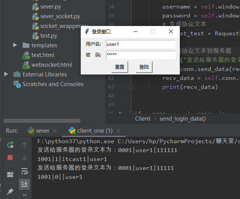Click the feather icon in login title bar
Viewport: 240px width, 199px height.
coord(87,31)
